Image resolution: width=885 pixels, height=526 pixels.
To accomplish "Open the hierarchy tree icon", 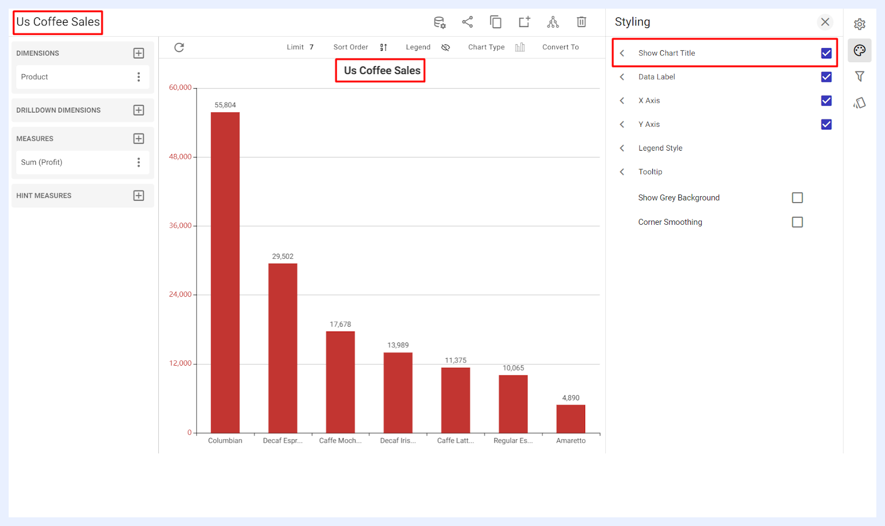I will click(x=553, y=22).
